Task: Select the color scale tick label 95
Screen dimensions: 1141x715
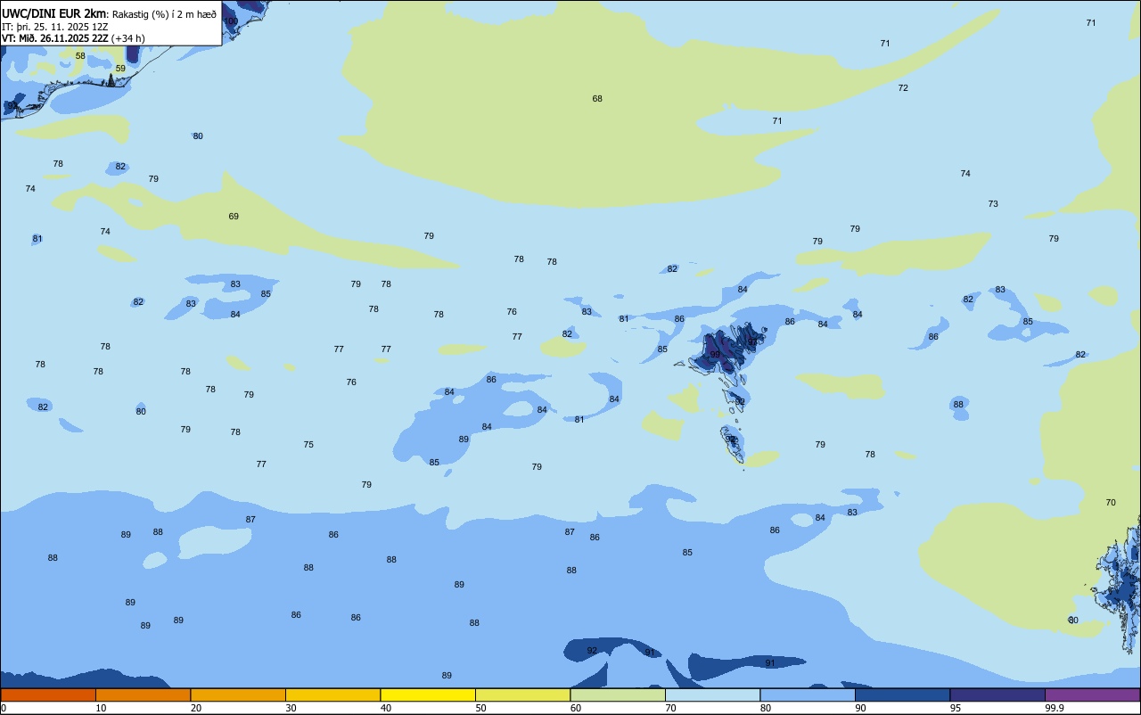Action: 956,708
